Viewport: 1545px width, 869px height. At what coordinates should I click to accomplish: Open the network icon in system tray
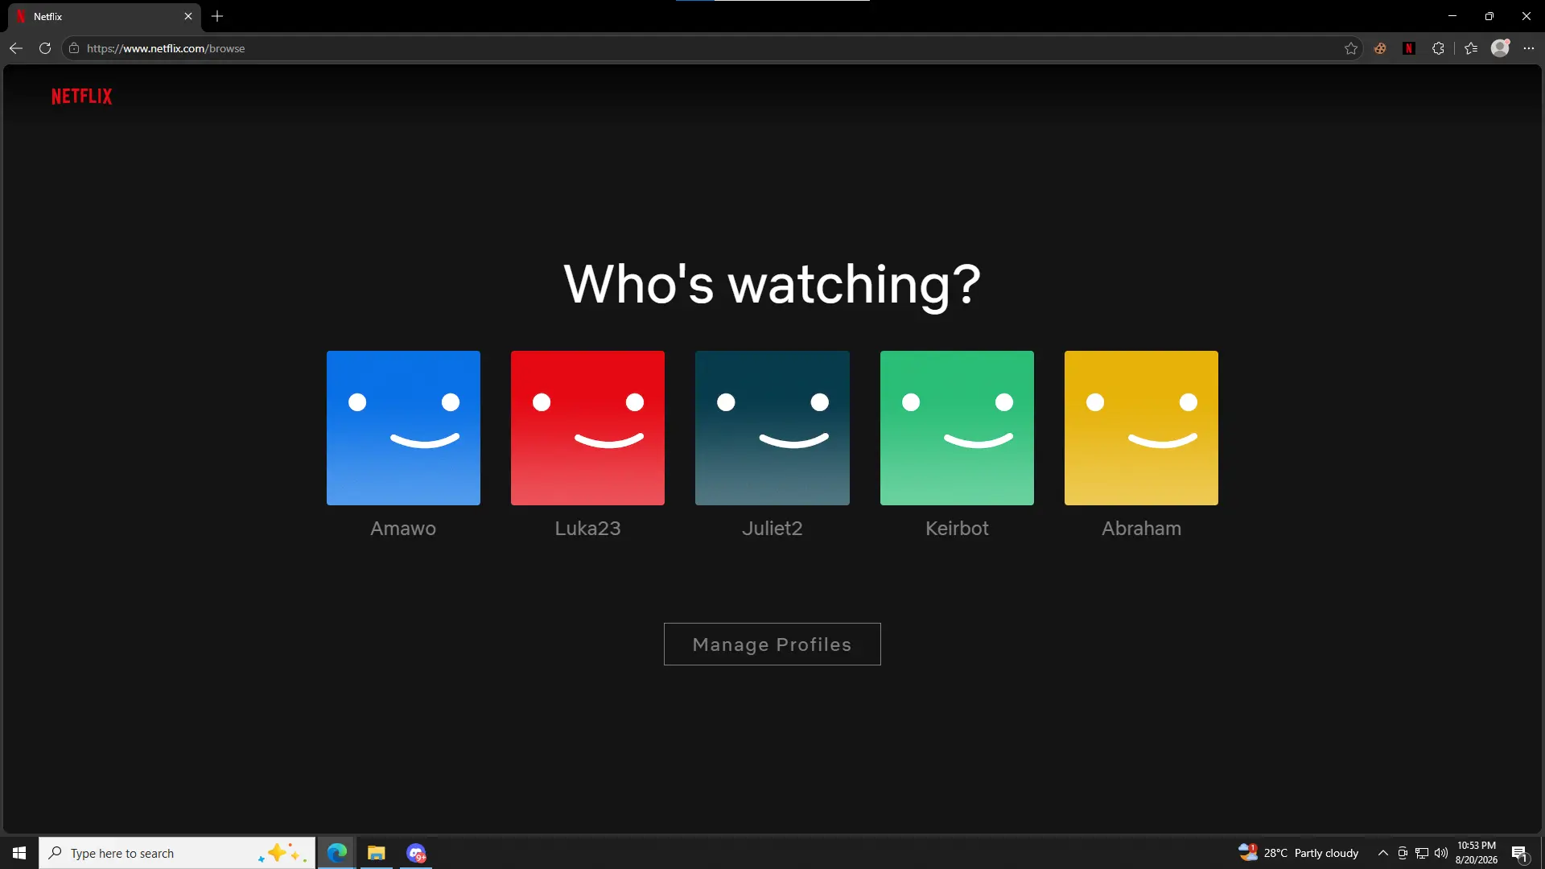pyautogui.click(x=1422, y=853)
